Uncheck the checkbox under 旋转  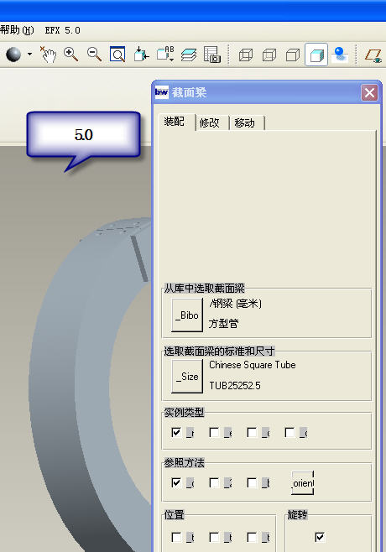(320, 537)
